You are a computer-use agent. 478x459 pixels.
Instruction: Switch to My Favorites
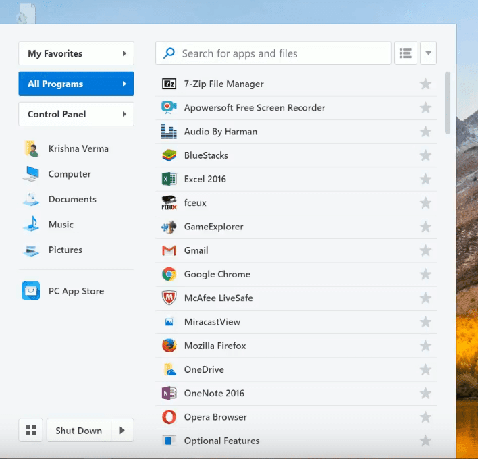tap(76, 53)
